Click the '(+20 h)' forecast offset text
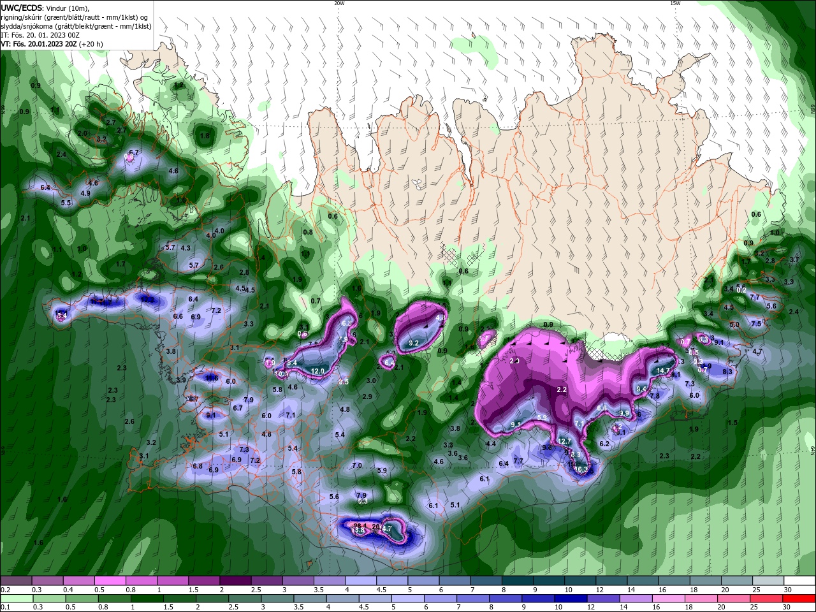The image size is (816, 612). coord(91,44)
